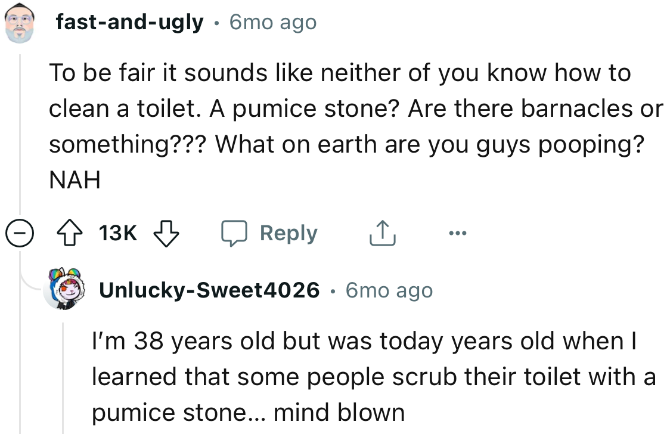This screenshot has width=670, height=434.
Task: Toggle the thread visibility with the circle button
Action: [x=20, y=233]
